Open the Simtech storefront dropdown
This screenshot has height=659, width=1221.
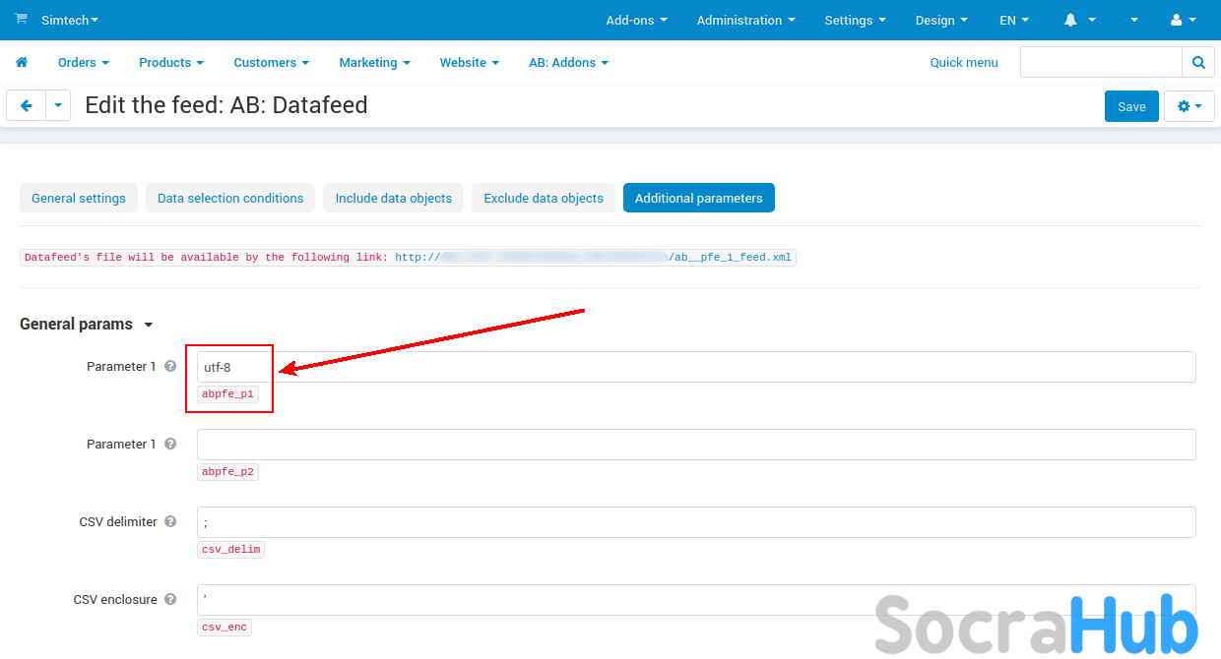(x=70, y=20)
